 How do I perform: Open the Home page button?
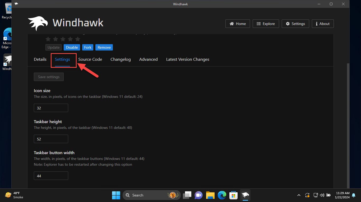pos(238,24)
